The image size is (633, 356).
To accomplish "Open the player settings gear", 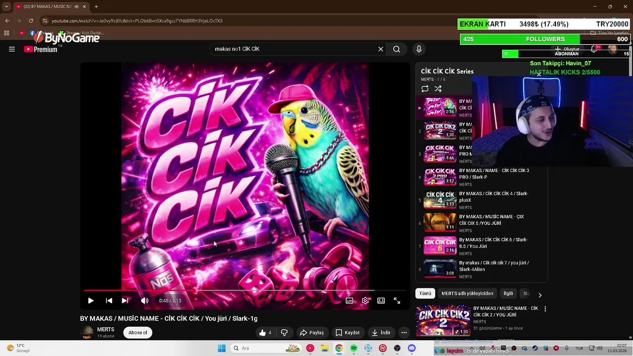I will click(x=365, y=301).
